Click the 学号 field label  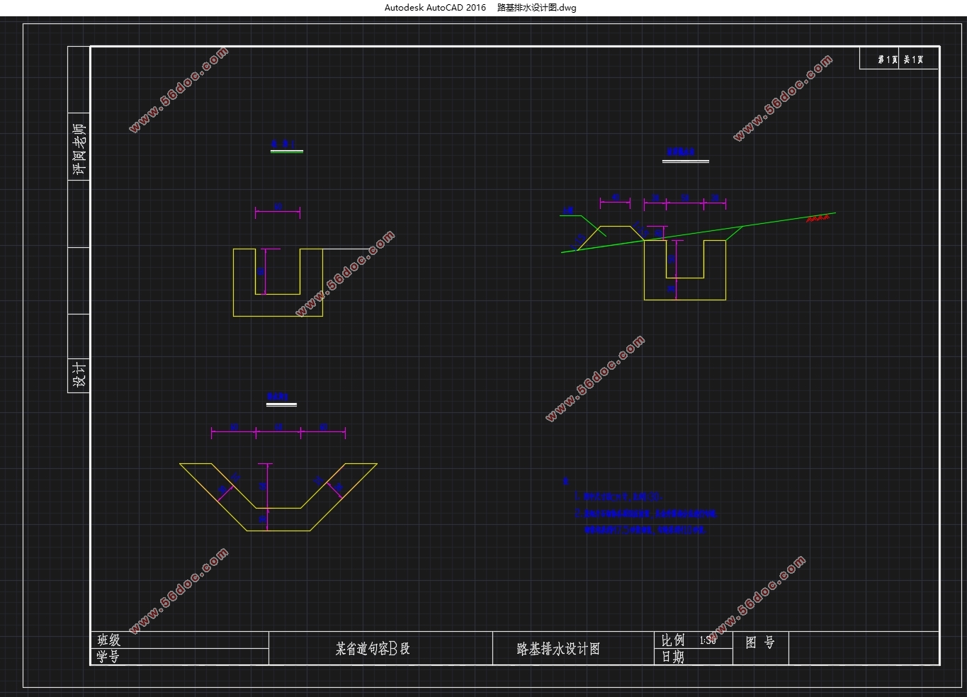pyautogui.click(x=109, y=656)
